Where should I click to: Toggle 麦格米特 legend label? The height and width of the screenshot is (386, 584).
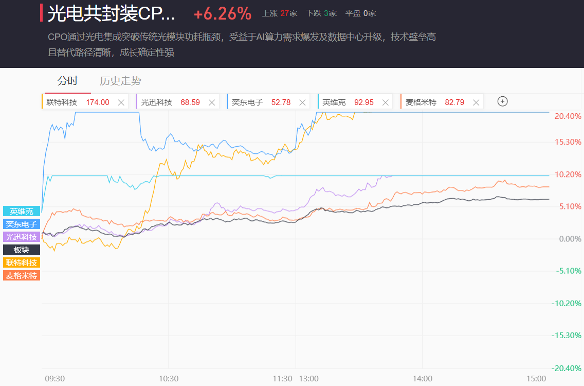pyautogui.click(x=21, y=275)
